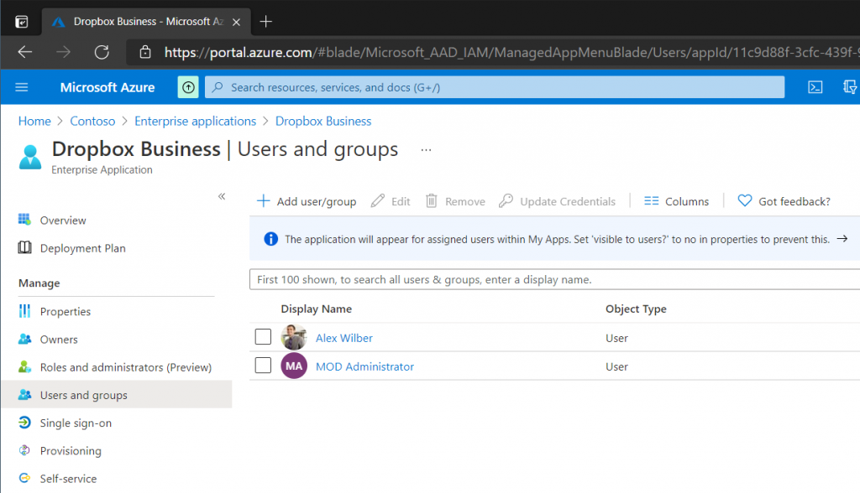This screenshot has height=493, width=860.
Task: Go to the Contoso breadcrumb
Action: (92, 121)
